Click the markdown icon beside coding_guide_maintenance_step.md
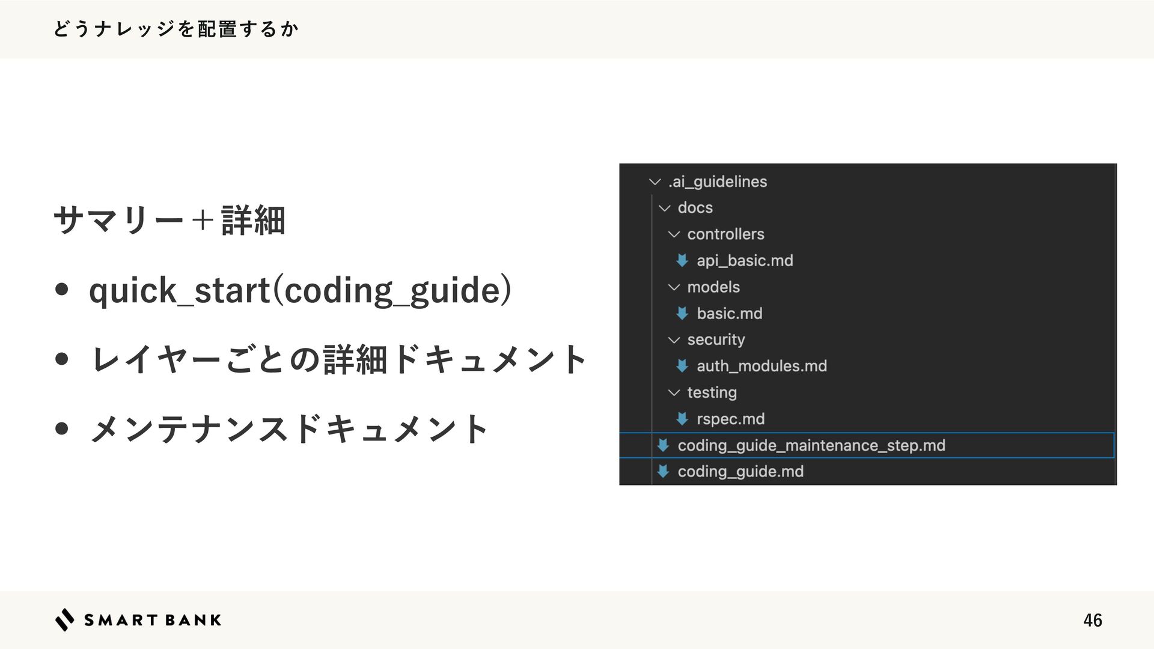The image size is (1154, 649). 663,445
